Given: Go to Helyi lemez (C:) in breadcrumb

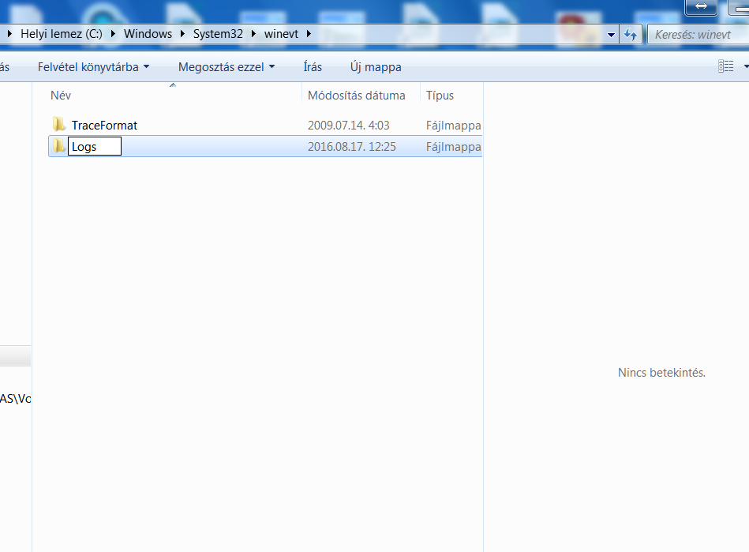Looking at the screenshot, I should (x=62, y=34).
